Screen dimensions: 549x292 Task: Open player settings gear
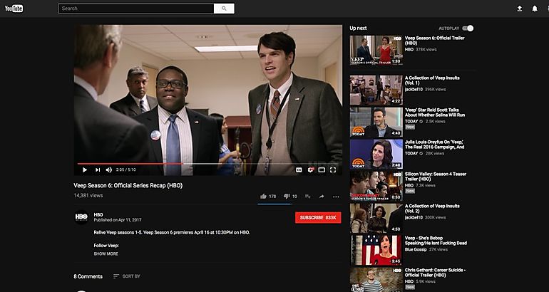click(311, 170)
